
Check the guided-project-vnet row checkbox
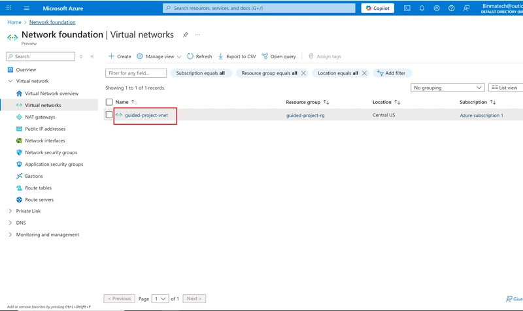[109, 115]
